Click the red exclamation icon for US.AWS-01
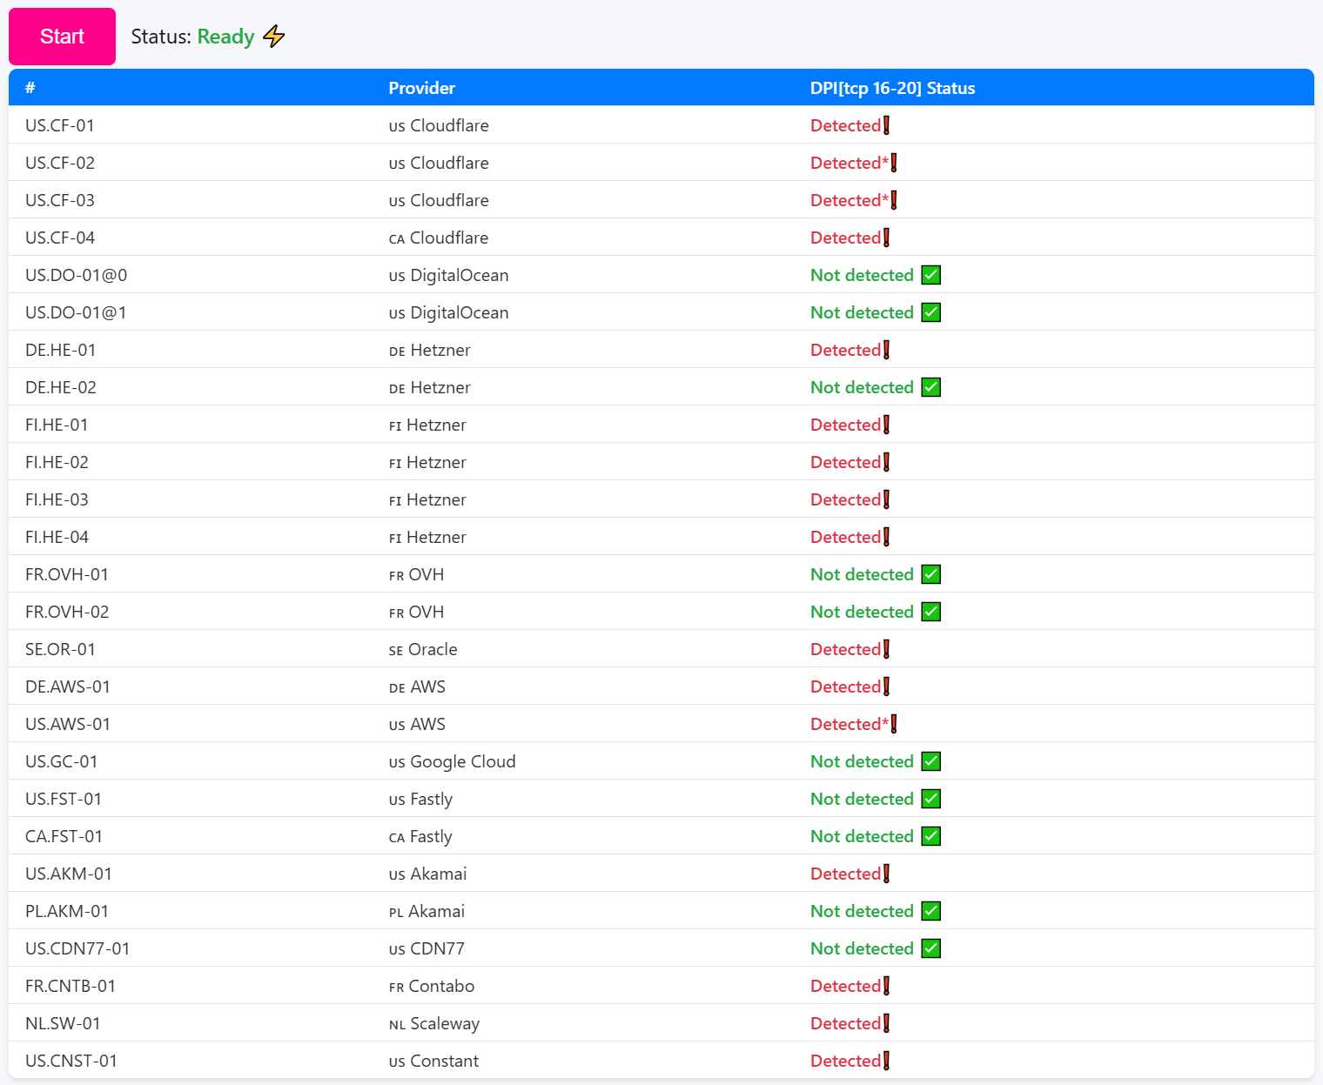The width and height of the screenshot is (1323, 1085). tap(894, 724)
